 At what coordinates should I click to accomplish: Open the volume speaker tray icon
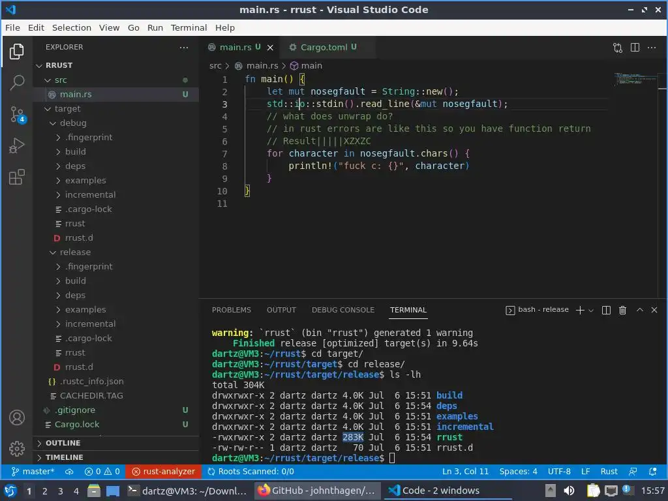(x=569, y=491)
